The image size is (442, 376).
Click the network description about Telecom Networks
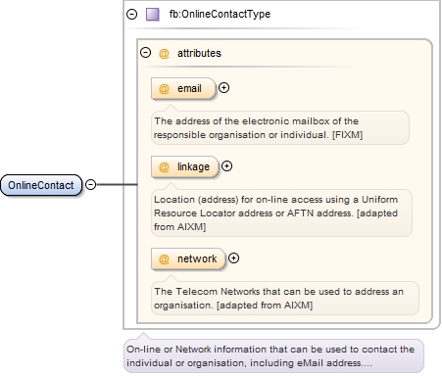coord(285,299)
